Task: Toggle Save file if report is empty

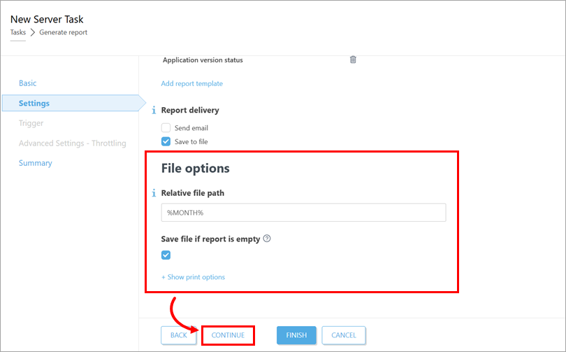Action: [x=166, y=255]
